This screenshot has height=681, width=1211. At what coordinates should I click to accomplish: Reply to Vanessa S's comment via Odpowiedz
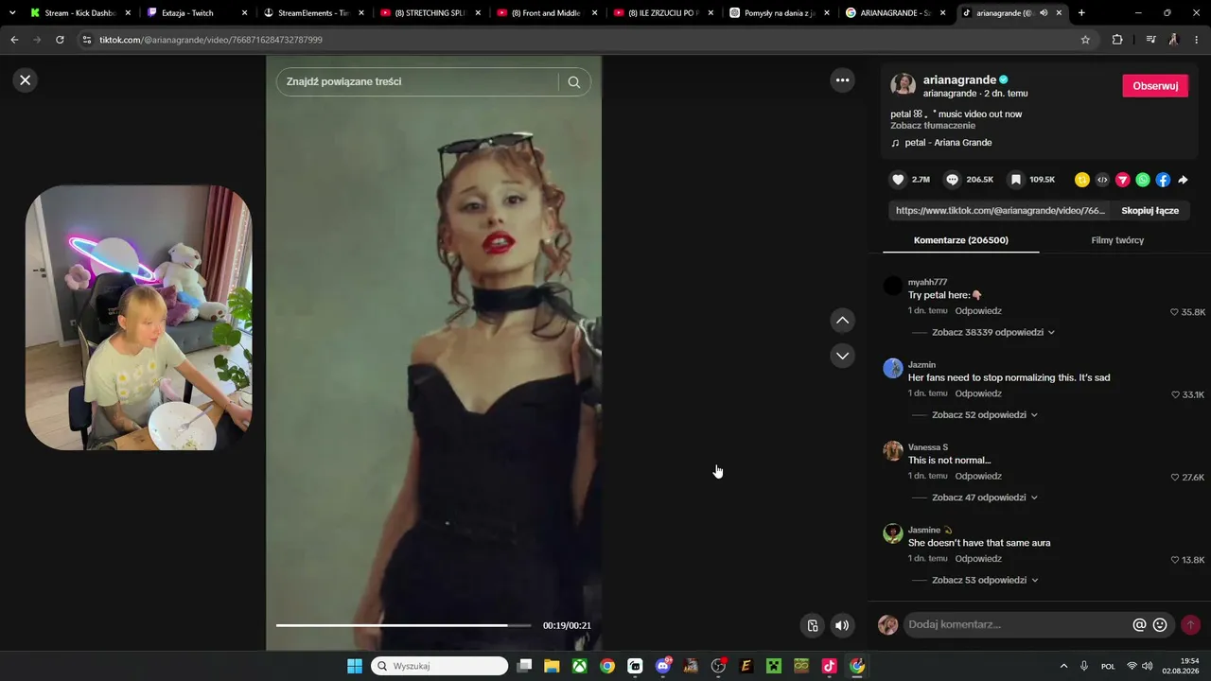coord(978,476)
